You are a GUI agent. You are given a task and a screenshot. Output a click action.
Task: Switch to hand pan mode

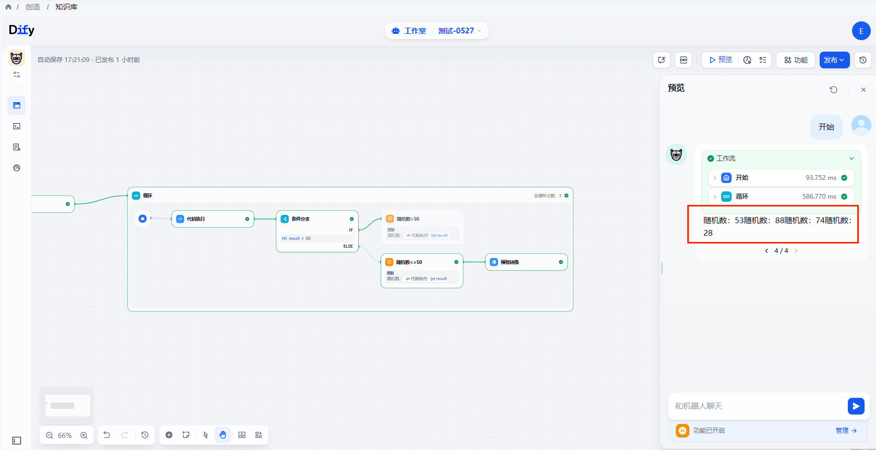click(223, 435)
